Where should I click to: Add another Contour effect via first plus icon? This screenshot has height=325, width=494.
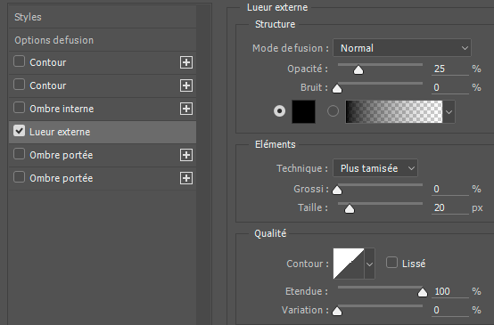tap(186, 62)
